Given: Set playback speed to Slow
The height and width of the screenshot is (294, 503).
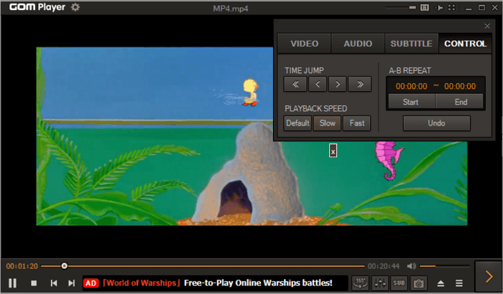Looking at the screenshot, I should click(327, 123).
